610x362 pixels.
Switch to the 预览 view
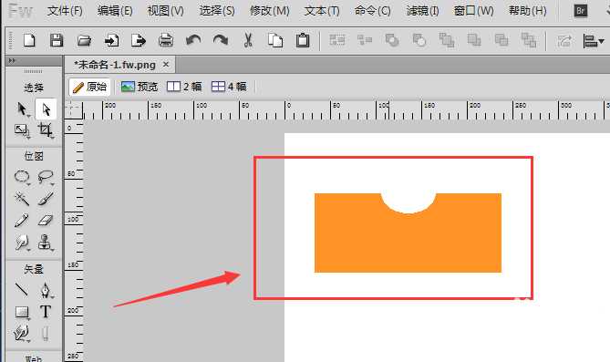point(140,87)
